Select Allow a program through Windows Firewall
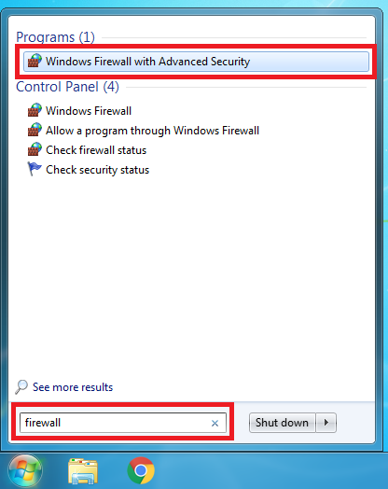This screenshot has height=489, width=388. point(152,131)
